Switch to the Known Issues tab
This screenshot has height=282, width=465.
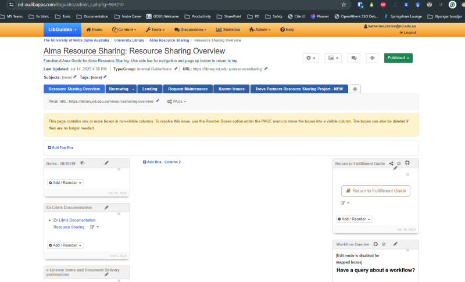tap(231, 89)
